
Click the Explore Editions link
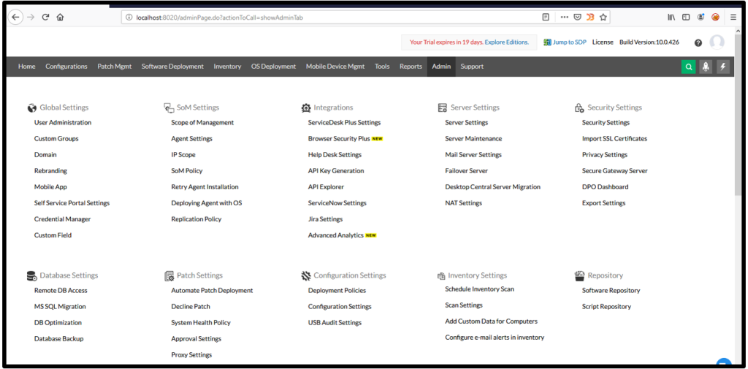coord(507,42)
